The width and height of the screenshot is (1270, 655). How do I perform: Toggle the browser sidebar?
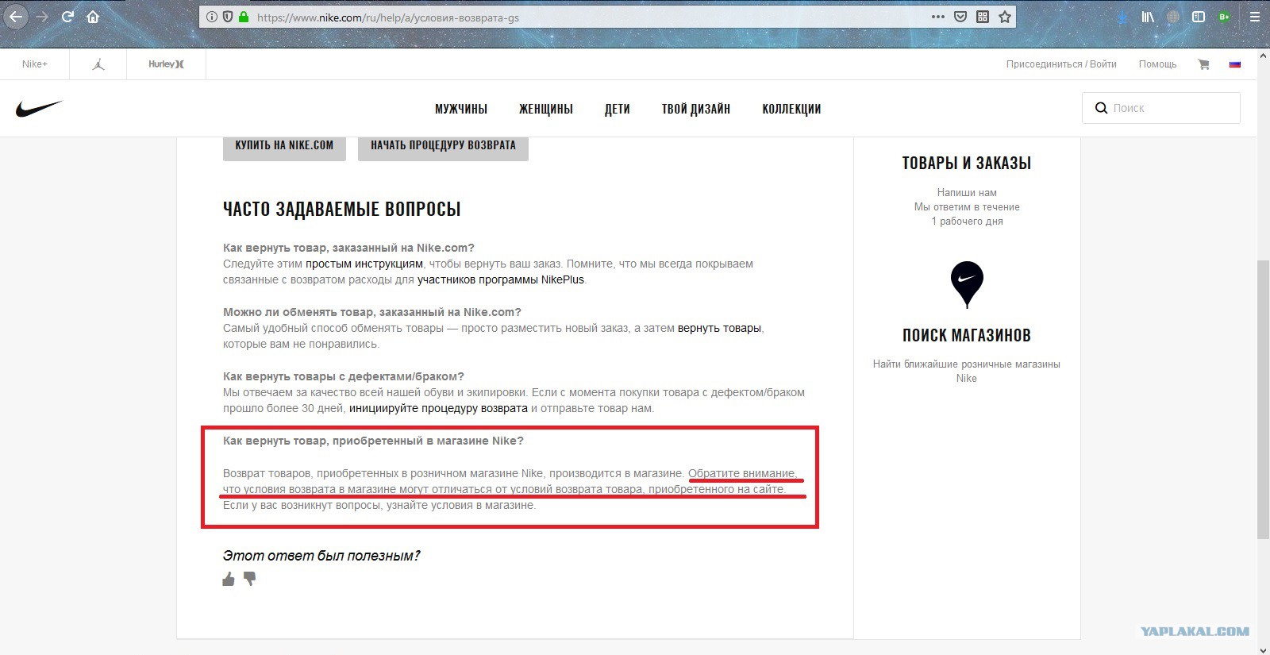click(1199, 17)
